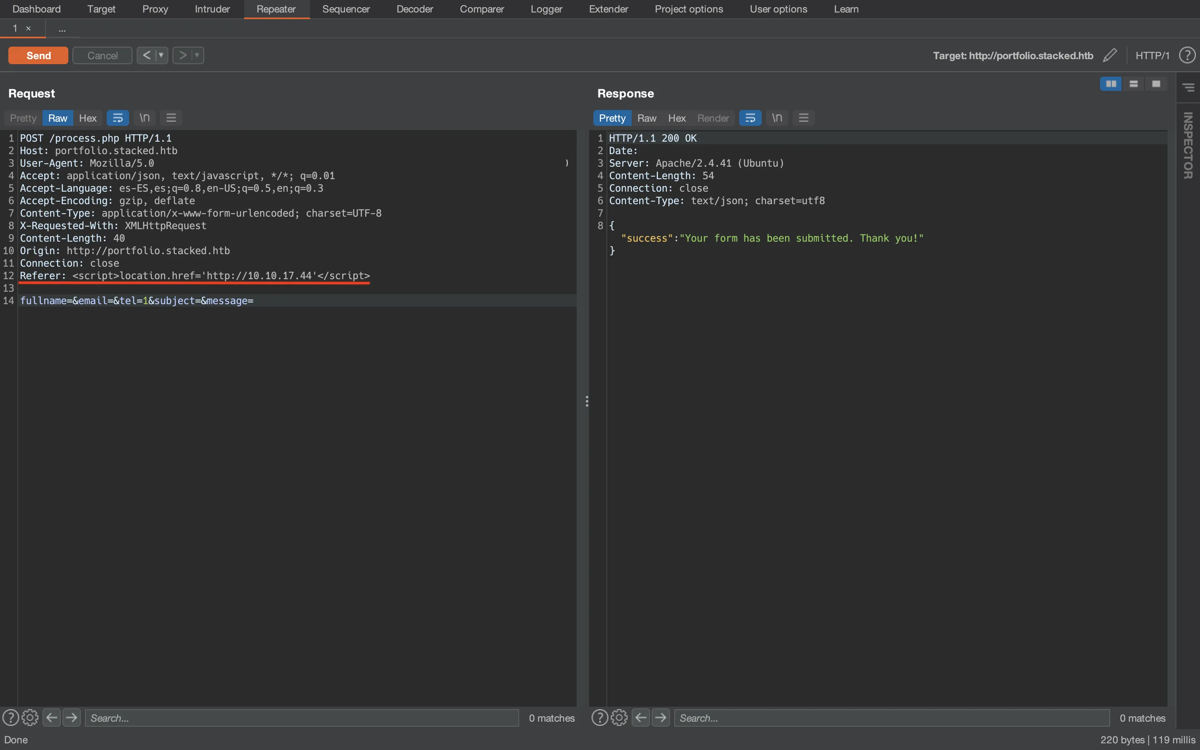Open the Dashboard tab
Image resolution: width=1200 pixels, height=750 pixels.
tap(36, 9)
